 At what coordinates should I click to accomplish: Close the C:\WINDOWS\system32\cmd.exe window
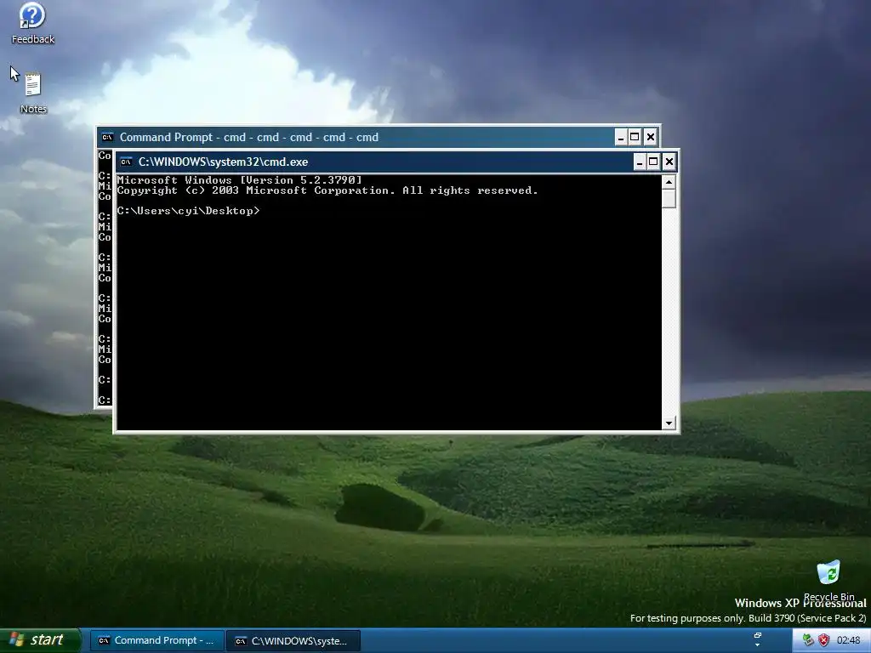(669, 162)
